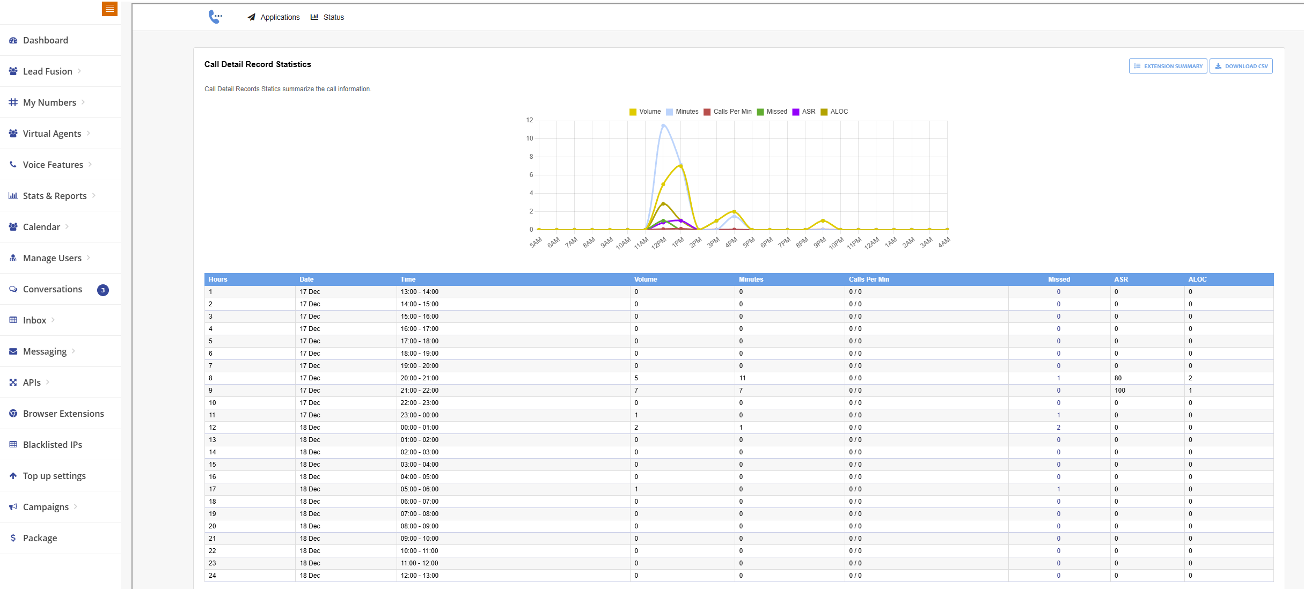This screenshot has height=589, width=1304.
Task: Select the APIs sidebar icon
Action: (13, 382)
